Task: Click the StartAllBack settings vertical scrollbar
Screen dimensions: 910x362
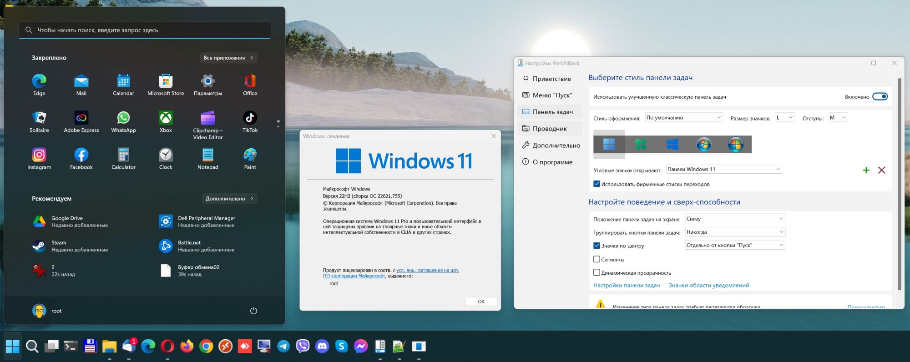Action: click(900, 184)
